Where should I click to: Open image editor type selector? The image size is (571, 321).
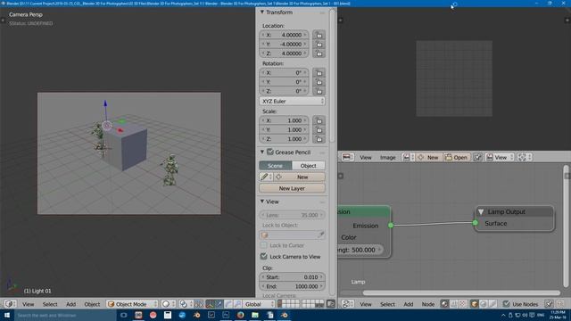348,157
